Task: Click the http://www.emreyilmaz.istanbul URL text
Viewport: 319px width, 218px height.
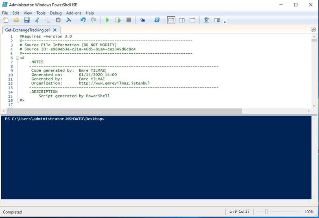Action: [x=114, y=83]
